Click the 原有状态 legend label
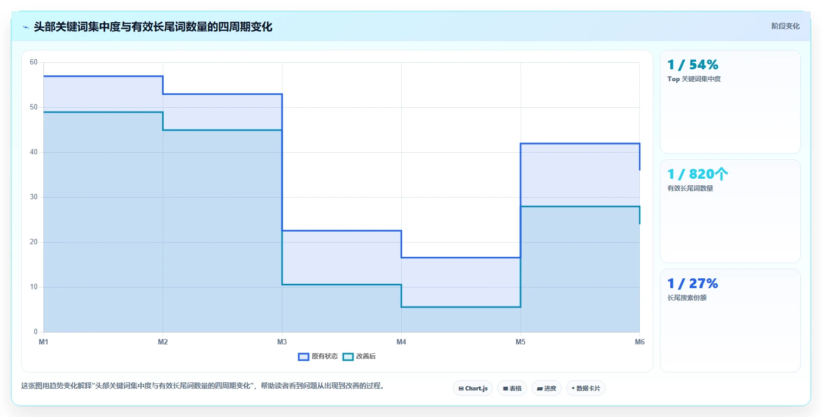Screen dimensions: 822x417 pos(325,356)
